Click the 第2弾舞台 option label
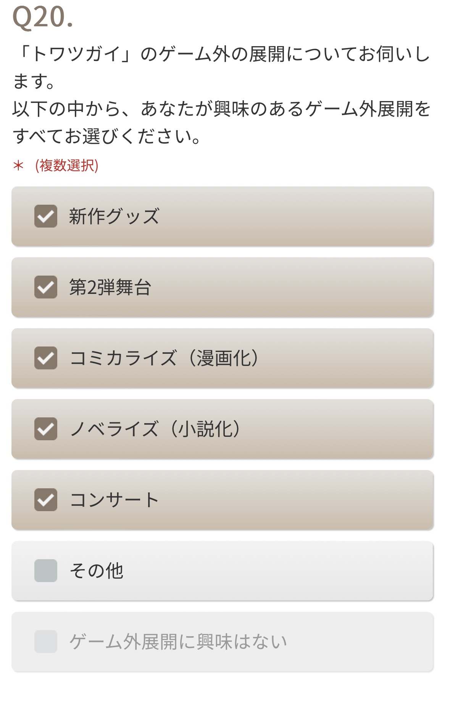 click(x=110, y=287)
